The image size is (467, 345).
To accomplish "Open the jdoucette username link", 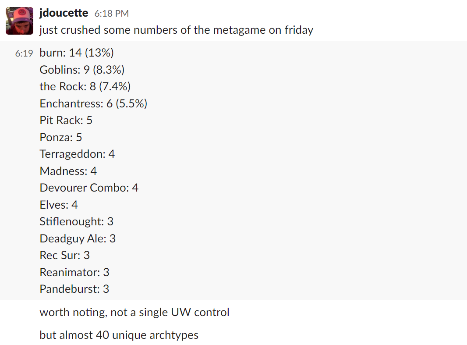I will pyautogui.click(x=64, y=13).
